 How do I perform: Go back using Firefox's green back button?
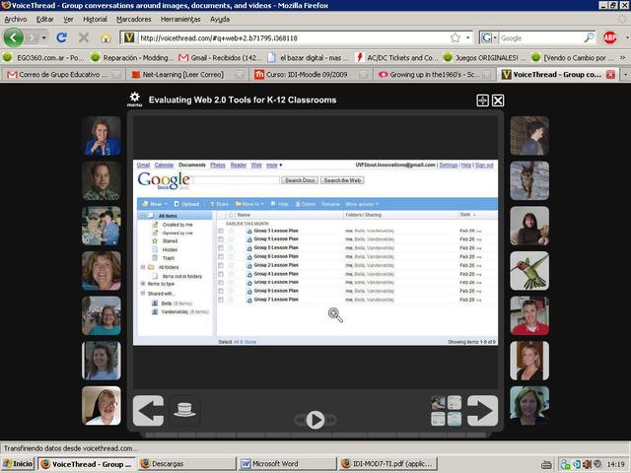click(13, 37)
